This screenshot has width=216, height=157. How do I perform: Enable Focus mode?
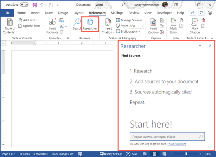[x=132, y=154]
